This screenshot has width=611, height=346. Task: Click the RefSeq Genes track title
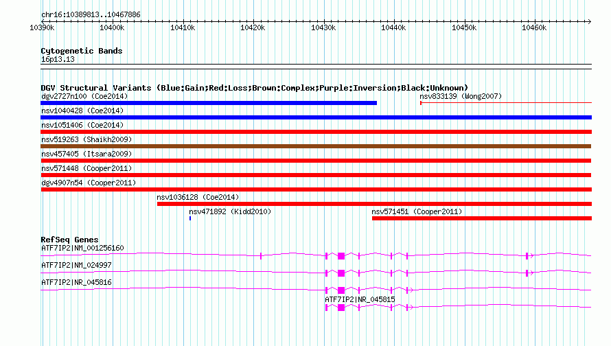69,240
